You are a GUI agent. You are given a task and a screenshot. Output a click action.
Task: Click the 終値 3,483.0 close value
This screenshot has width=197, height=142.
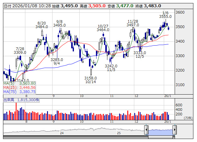click(148, 6)
